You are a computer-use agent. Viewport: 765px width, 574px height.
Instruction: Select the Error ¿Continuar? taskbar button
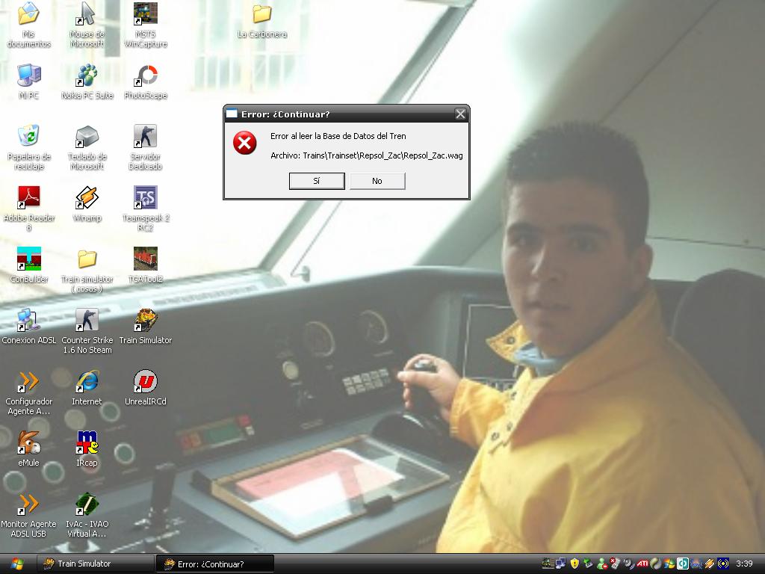pos(214,564)
